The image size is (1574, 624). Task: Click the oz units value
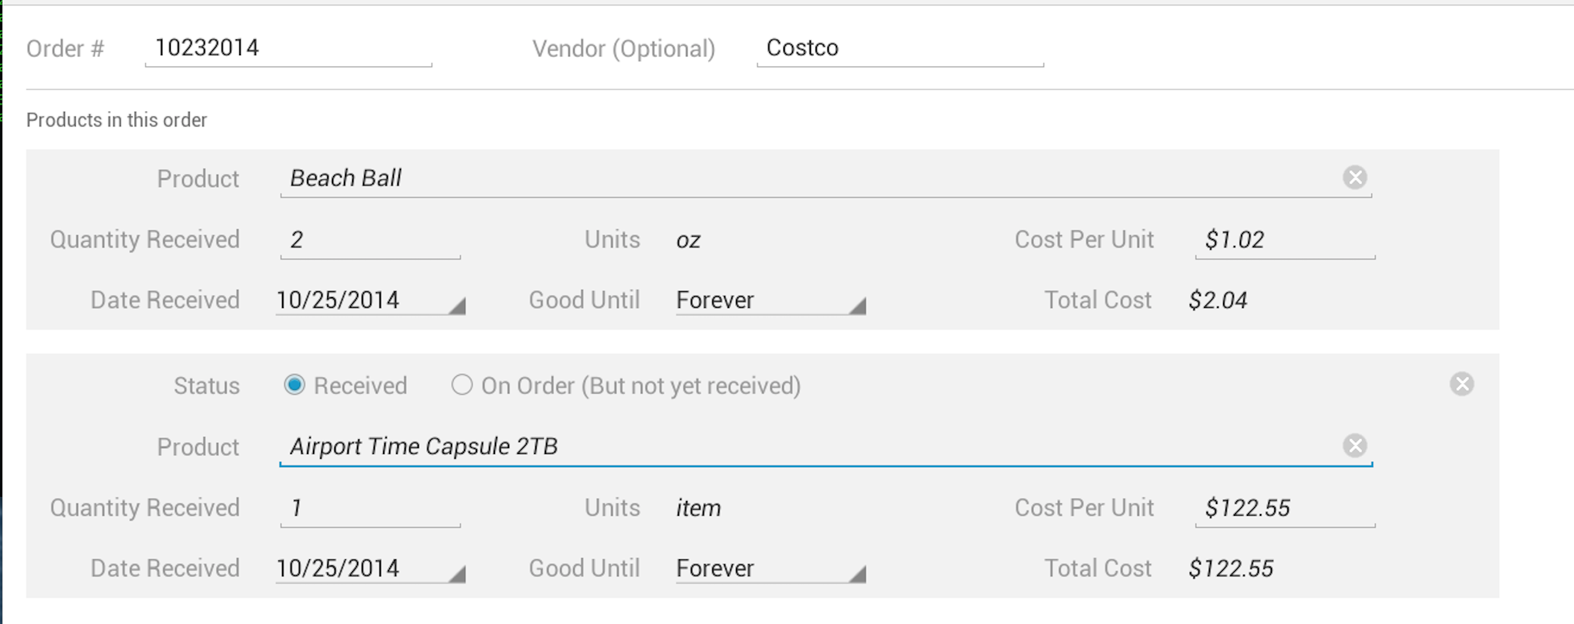pos(688,240)
